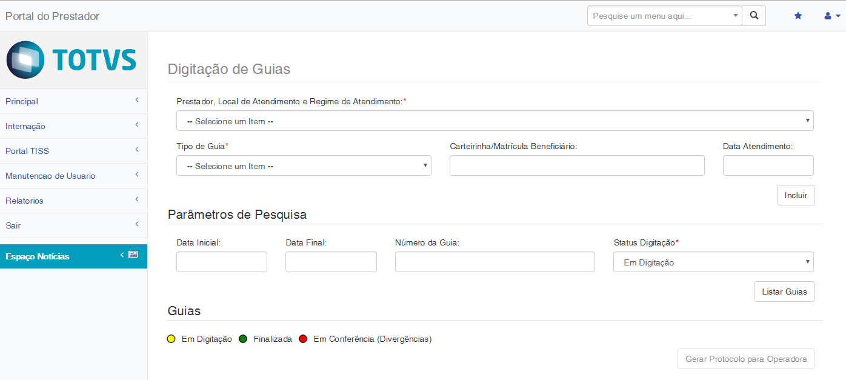Viewport: 846px width, 380px height.
Task: Open the Tipo de Guia dropdown
Action: (x=304, y=165)
